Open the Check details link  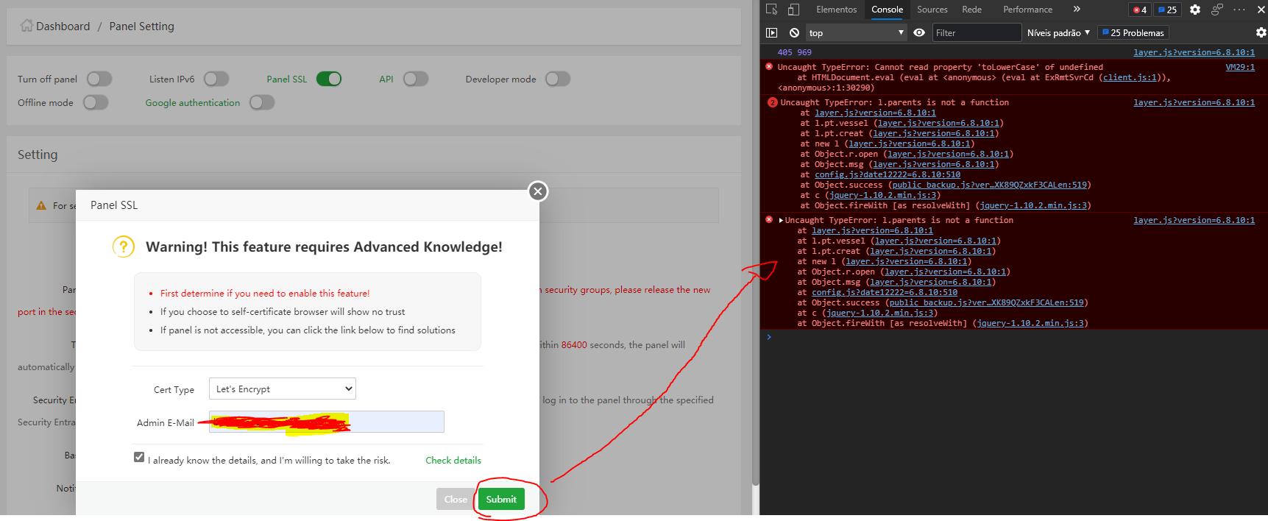tap(453, 461)
